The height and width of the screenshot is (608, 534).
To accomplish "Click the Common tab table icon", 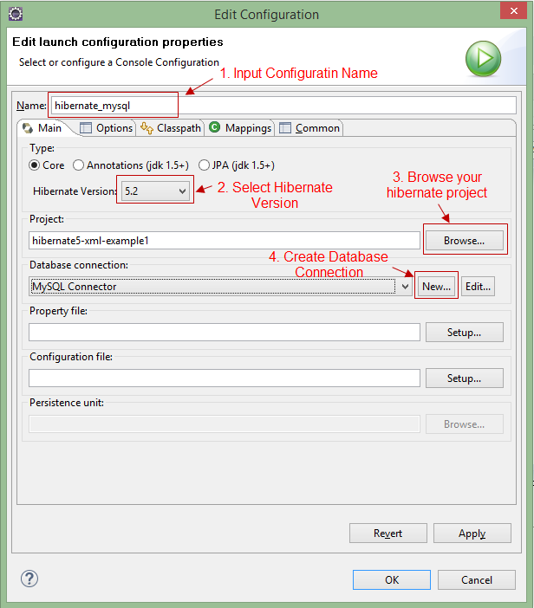I will pyautogui.click(x=285, y=128).
